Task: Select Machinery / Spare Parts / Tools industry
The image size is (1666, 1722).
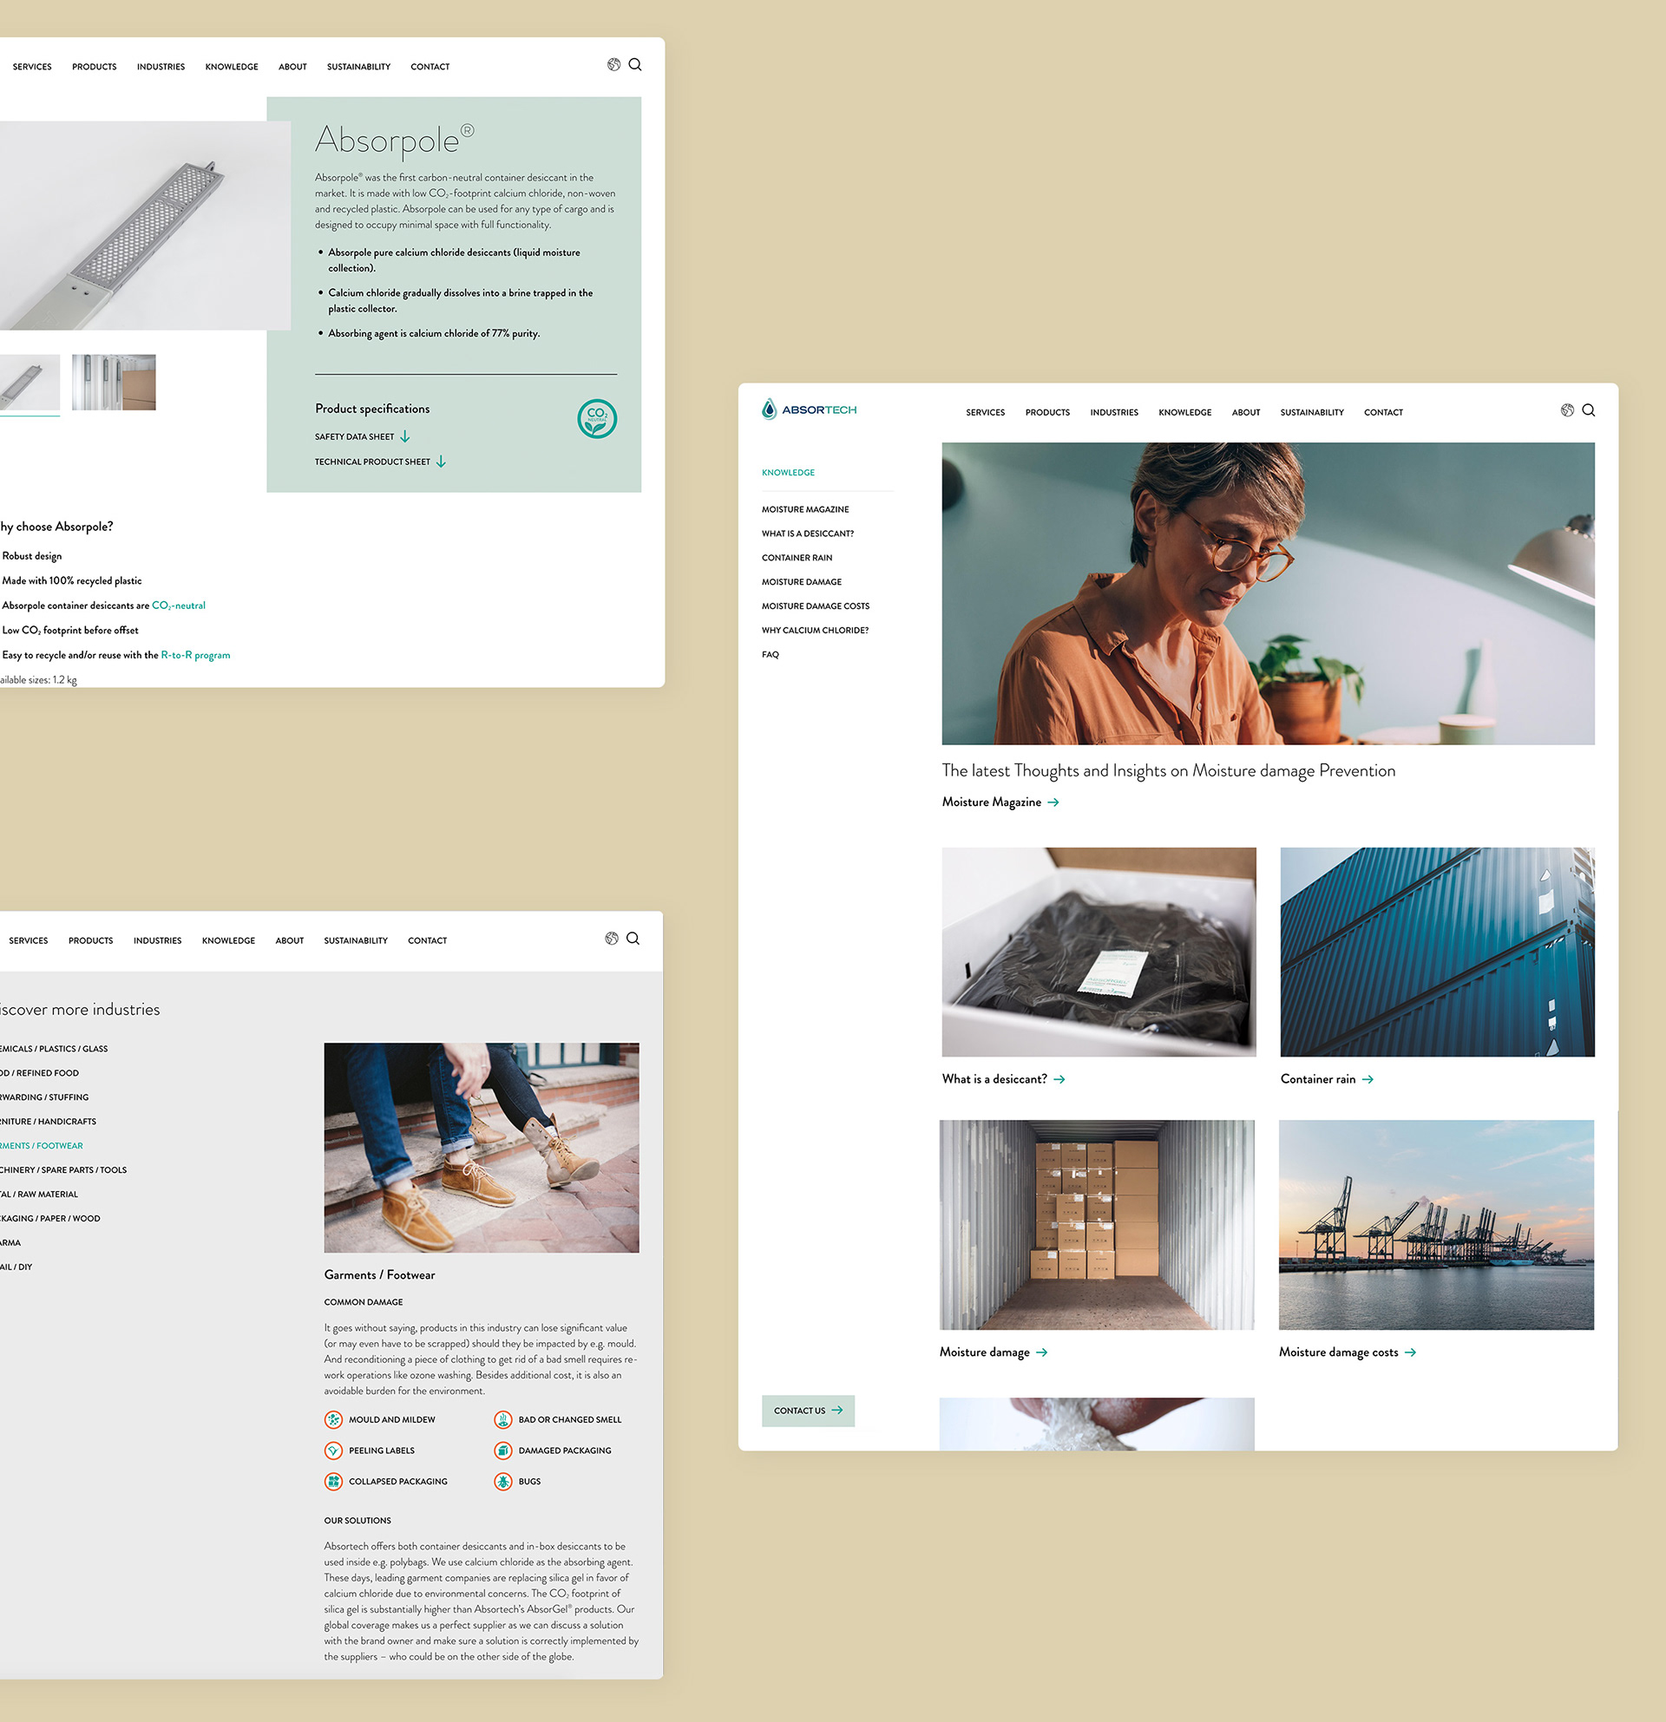Action: point(63,1170)
